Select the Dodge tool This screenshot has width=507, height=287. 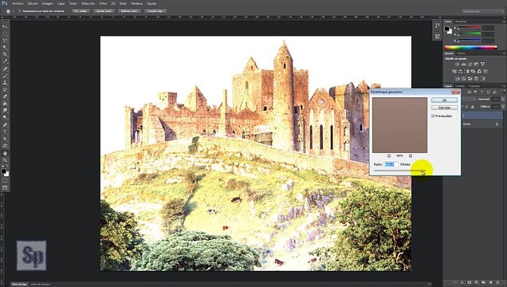tap(5, 118)
